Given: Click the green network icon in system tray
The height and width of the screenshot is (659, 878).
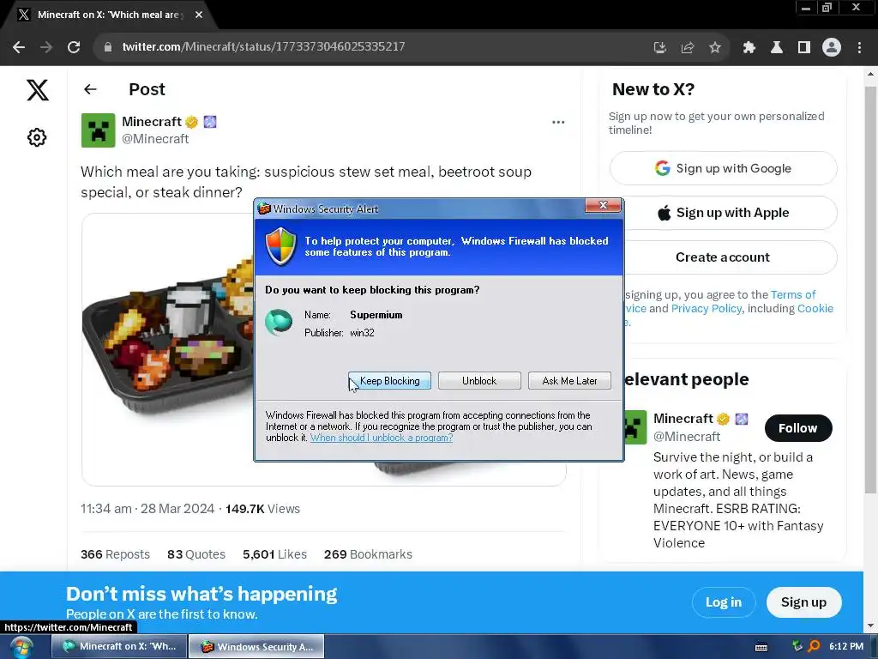Looking at the screenshot, I should point(797,646).
